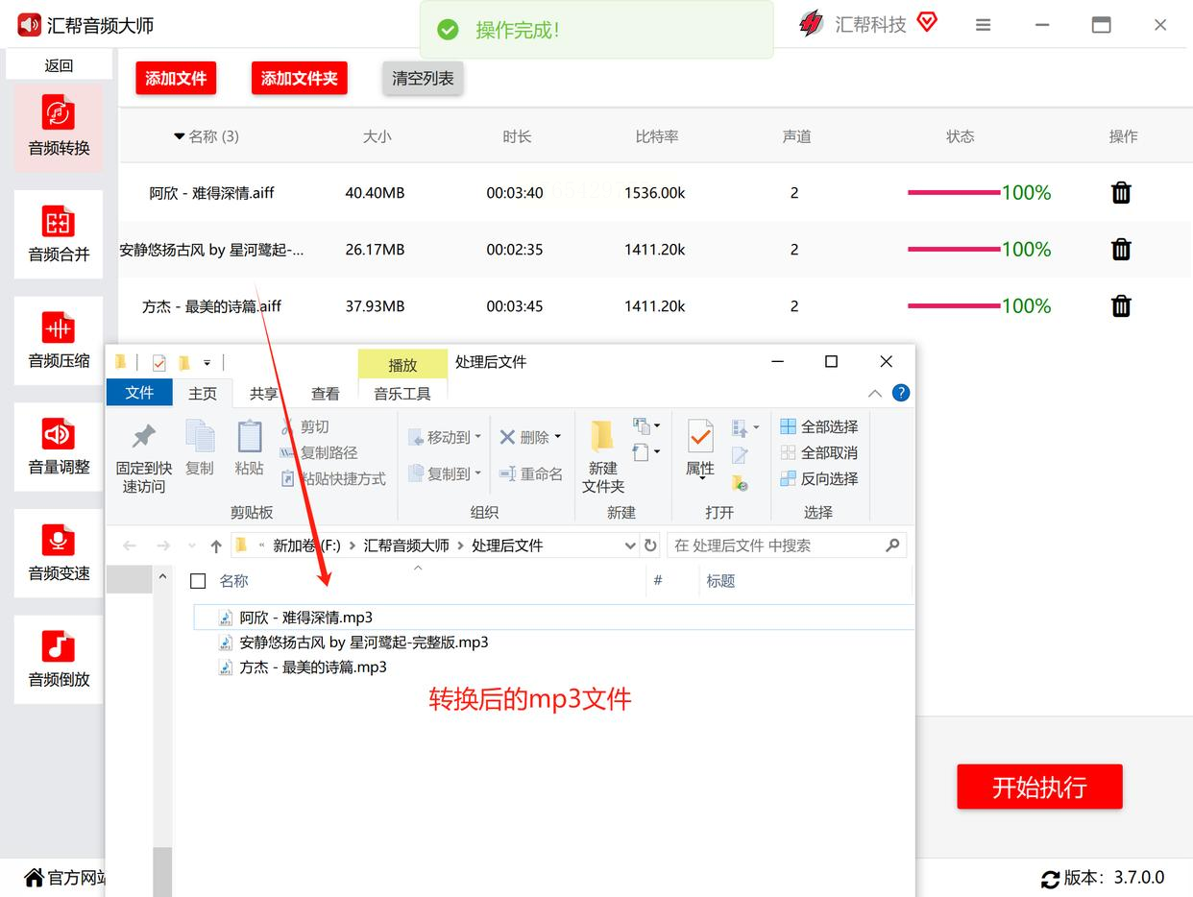The image size is (1193, 897).
Task: Click 反向选择 invert selection in Explorer
Action: pos(819,478)
